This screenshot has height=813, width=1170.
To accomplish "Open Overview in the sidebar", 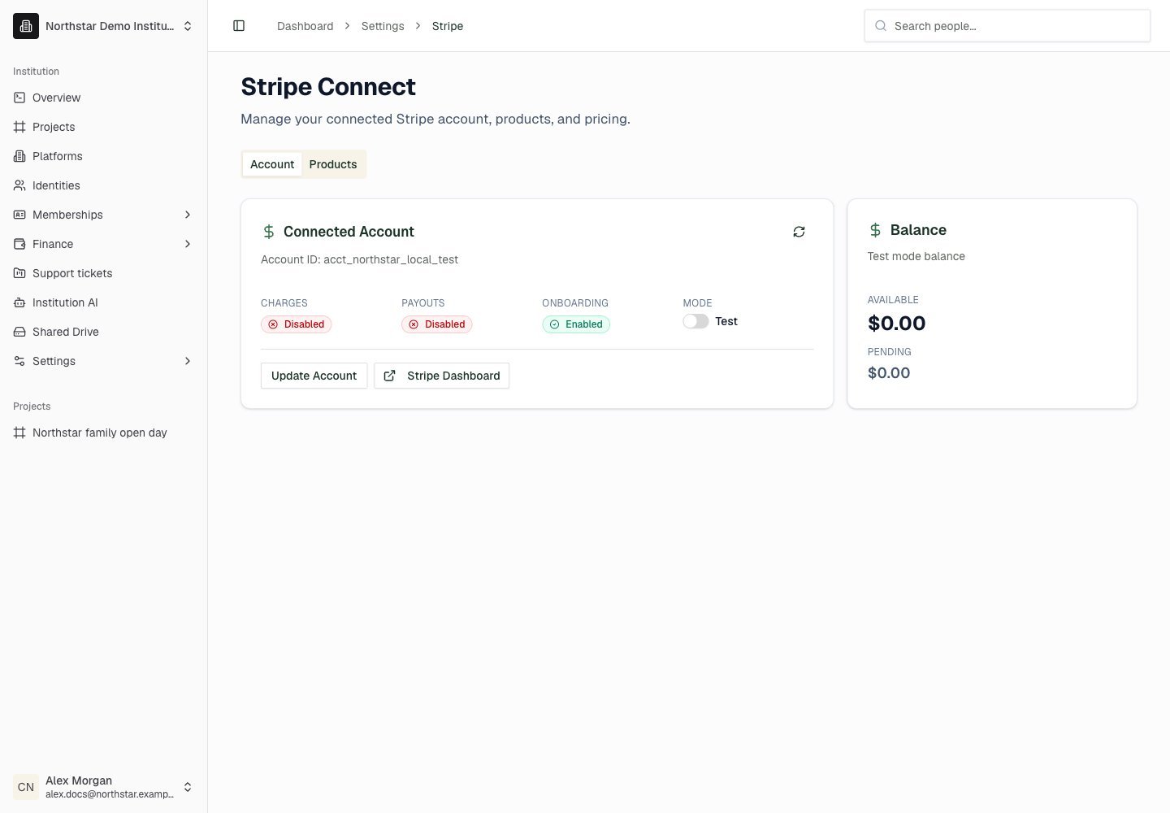I will (x=104, y=98).
